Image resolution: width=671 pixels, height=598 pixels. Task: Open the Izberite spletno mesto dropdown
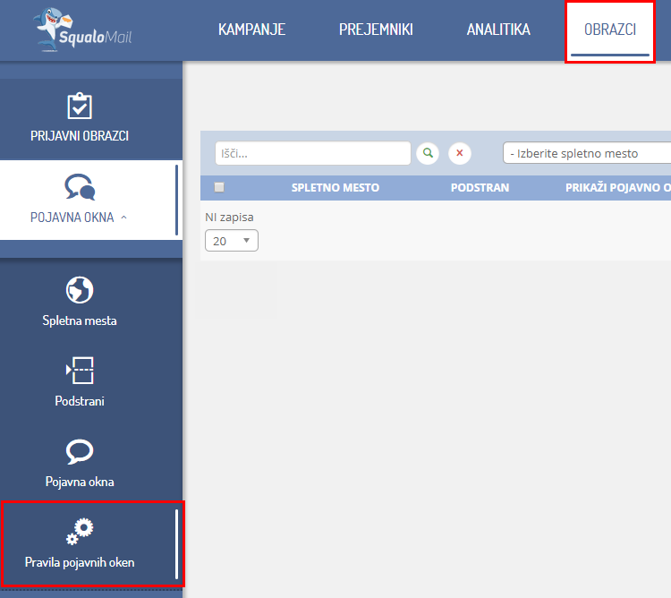coord(586,153)
